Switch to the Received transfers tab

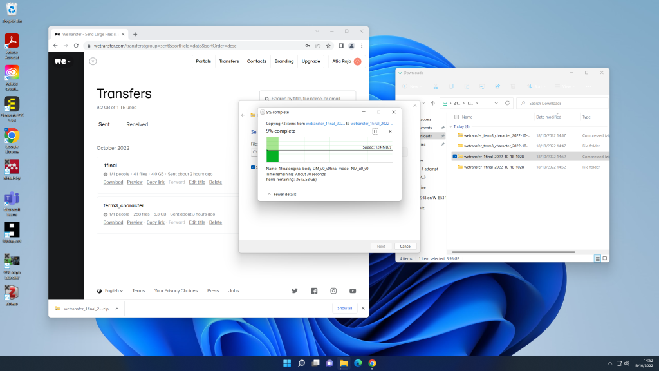point(137,124)
